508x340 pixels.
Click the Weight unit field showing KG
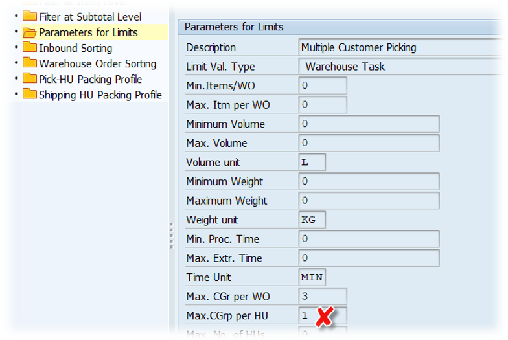312,220
